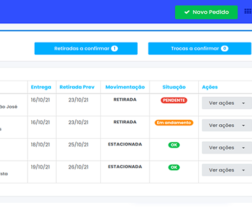Sort by the Movimentação column header

125,87
